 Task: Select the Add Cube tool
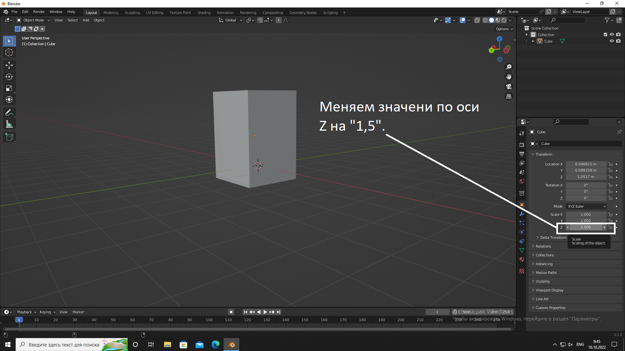(9, 137)
